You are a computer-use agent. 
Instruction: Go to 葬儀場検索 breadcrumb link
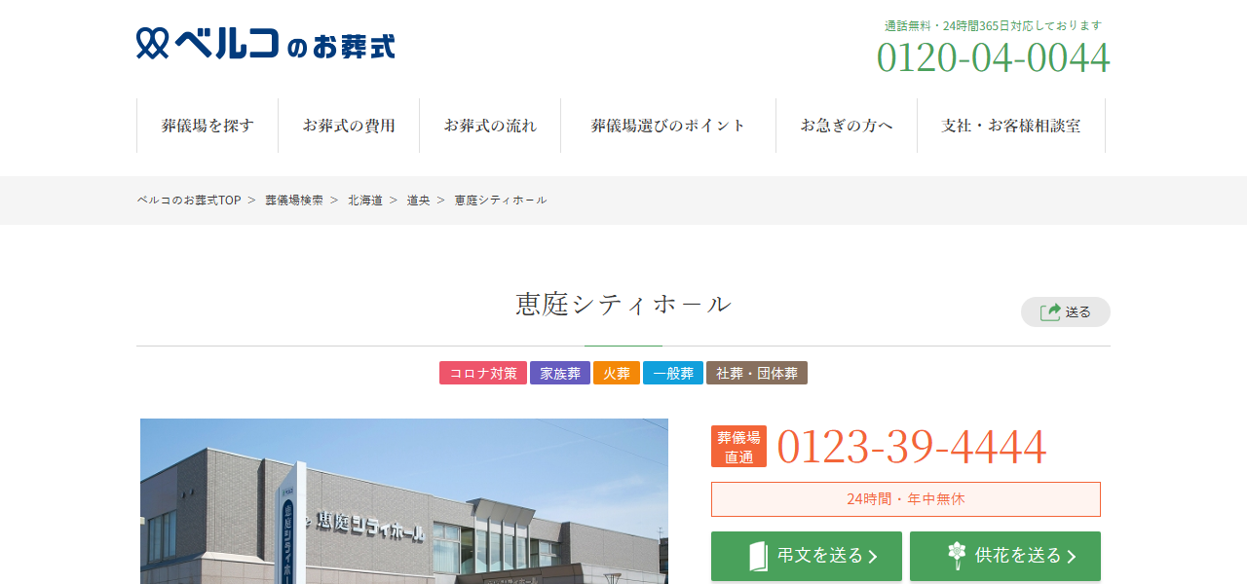pos(294,200)
